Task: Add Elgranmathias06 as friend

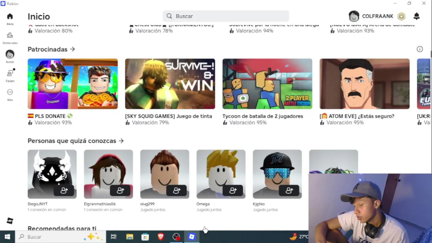Action: point(120,191)
